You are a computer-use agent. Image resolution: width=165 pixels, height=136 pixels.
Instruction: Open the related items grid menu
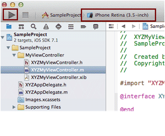point(111,26)
